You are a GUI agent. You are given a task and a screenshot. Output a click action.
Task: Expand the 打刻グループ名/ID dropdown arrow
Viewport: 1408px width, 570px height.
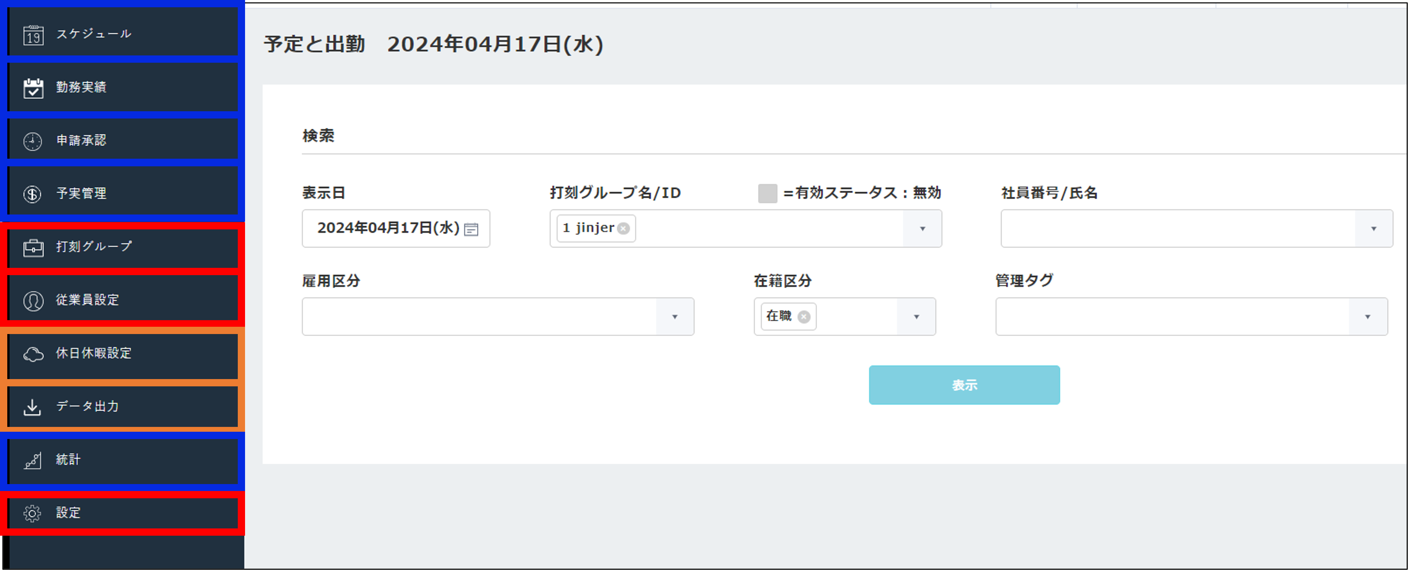[x=922, y=229]
